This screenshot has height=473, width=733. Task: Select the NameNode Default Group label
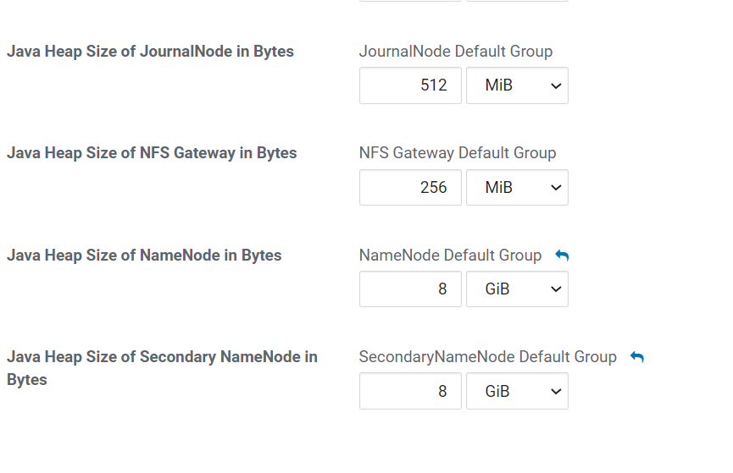450,256
